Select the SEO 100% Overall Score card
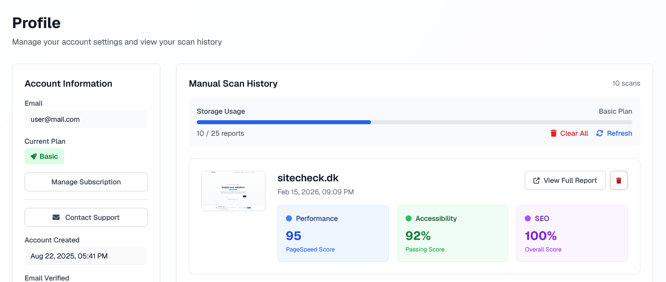 tap(572, 233)
